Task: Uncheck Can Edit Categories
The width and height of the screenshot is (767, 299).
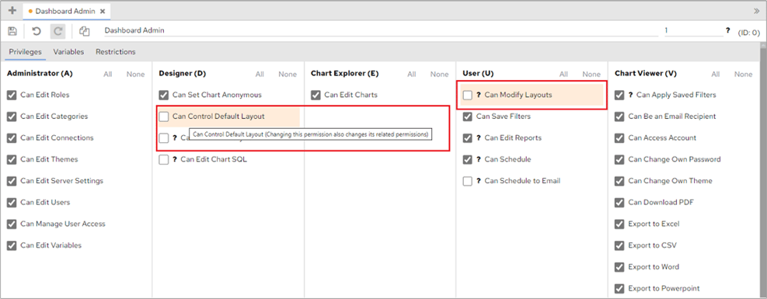Action: click(x=12, y=116)
